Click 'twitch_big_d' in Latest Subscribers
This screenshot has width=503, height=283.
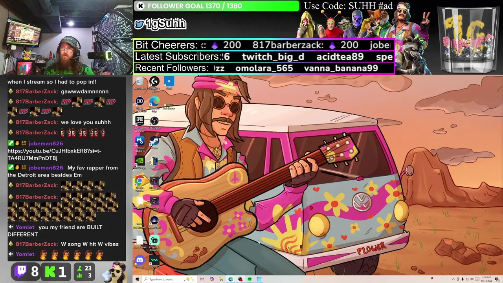point(273,57)
